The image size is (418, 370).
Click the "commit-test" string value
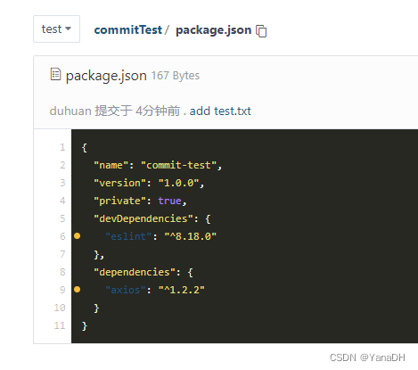click(x=179, y=165)
